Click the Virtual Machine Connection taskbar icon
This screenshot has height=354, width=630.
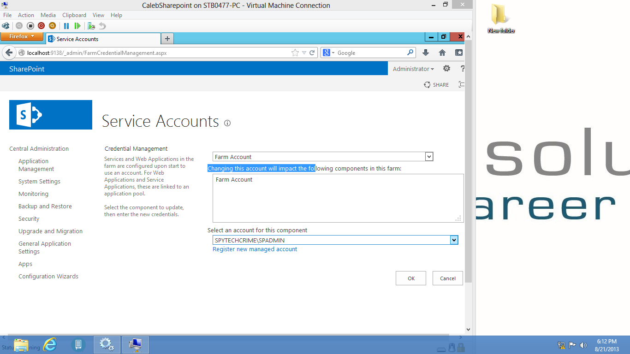click(136, 344)
